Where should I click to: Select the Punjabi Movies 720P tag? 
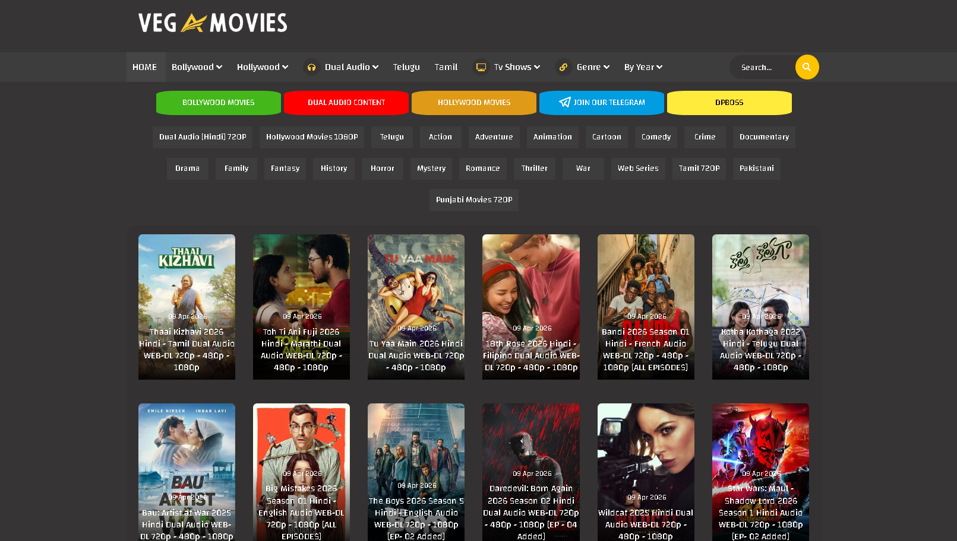473,200
